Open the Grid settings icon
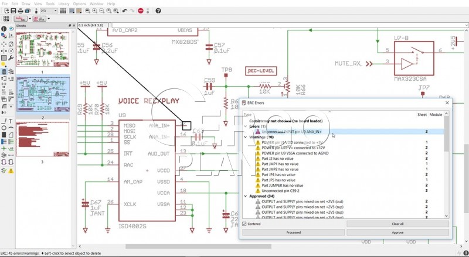Image resolution: width=469 pixels, height=257 pixels. point(6,19)
